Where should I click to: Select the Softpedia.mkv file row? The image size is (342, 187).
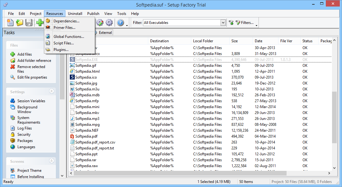pyautogui.click(x=201, y=113)
